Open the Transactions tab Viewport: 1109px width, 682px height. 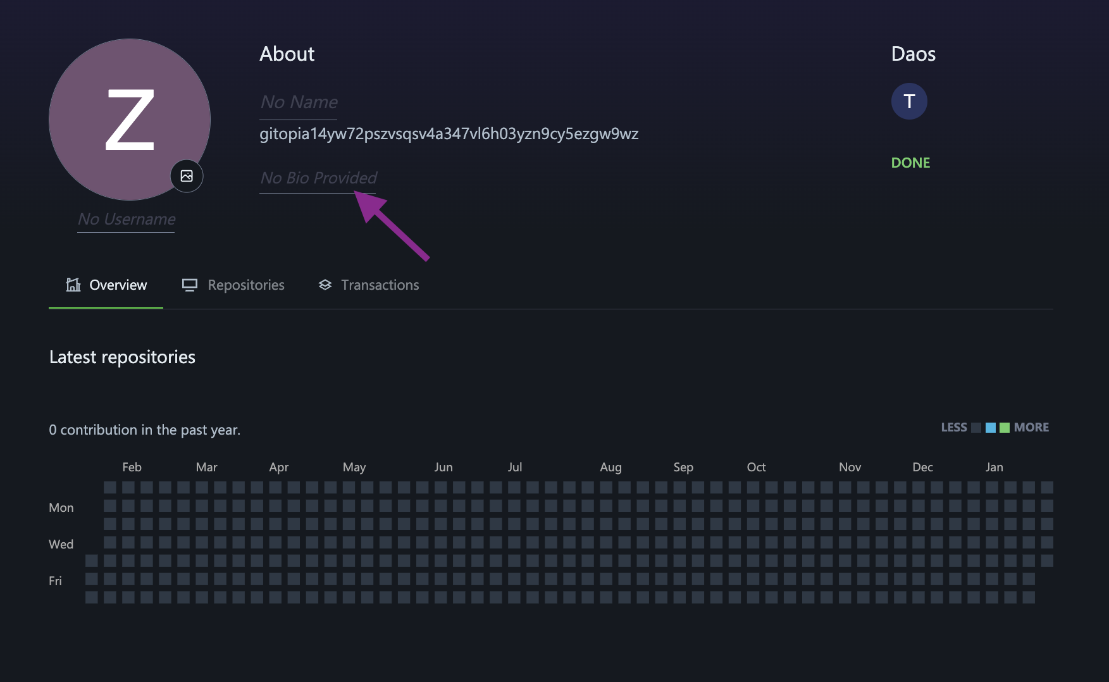coord(369,285)
